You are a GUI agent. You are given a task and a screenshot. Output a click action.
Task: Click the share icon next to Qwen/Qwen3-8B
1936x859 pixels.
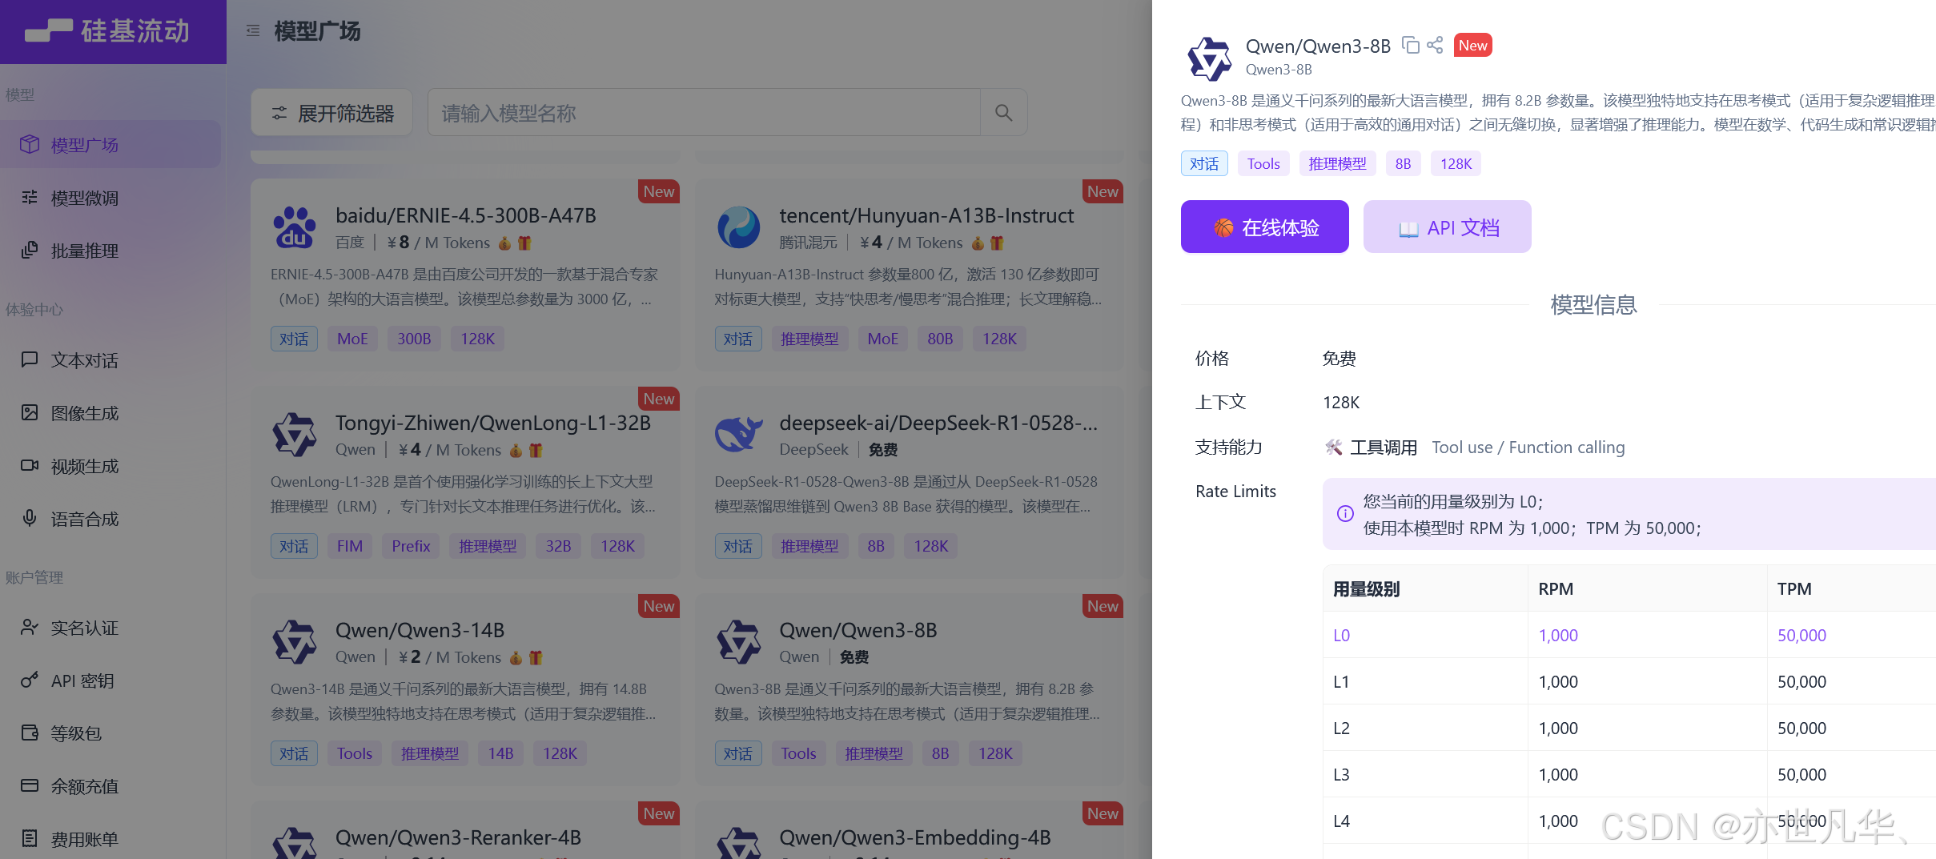1435,46
